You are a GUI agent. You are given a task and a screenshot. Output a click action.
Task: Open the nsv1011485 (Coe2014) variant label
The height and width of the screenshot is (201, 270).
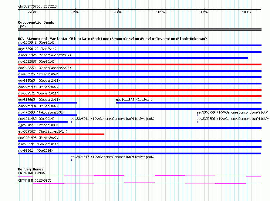pos(36,119)
